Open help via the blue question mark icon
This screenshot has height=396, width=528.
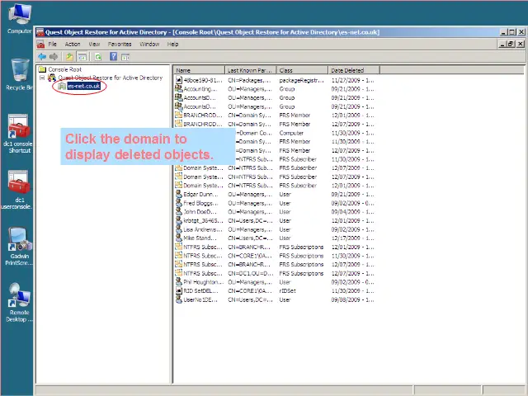click(114, 57)
